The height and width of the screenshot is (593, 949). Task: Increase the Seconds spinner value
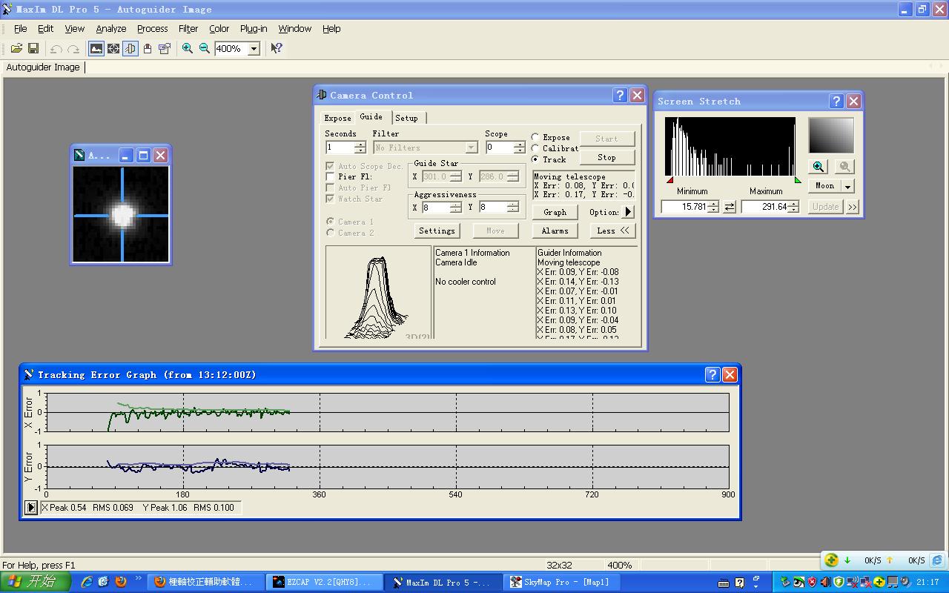tap(360, 145)
